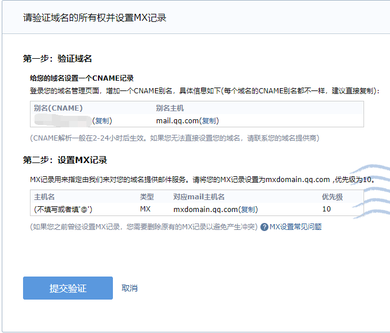Viewport: 390px width, 333px height.
Task: Click the MX record type cell
Action: click(x=145, y=209)
